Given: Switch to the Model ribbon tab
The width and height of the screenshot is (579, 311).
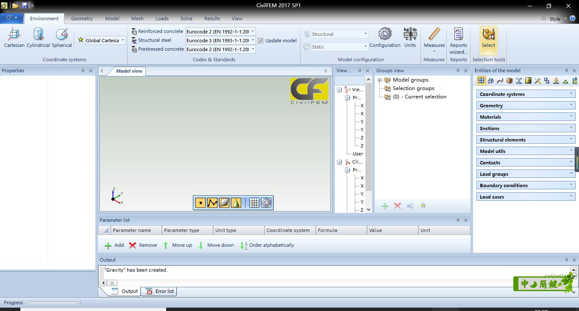Looking at the screenshot, I should (112, 19).
